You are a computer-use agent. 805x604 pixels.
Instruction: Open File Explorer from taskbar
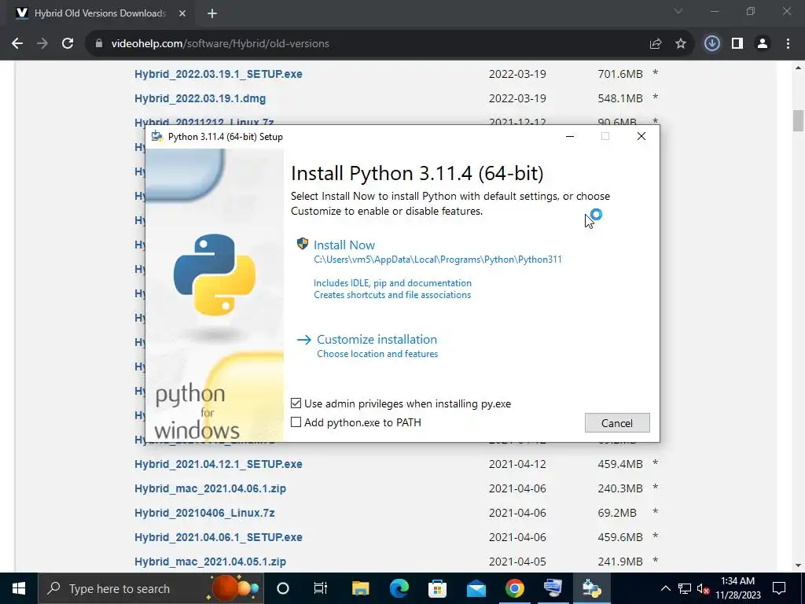(x=360, y=588)
